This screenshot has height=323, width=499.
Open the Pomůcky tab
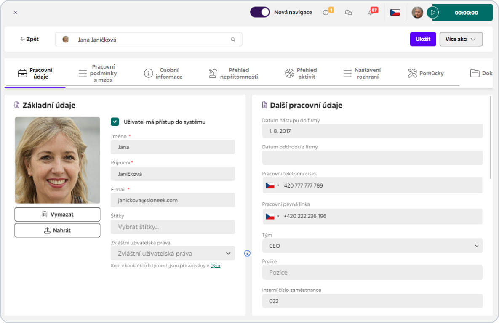tap(426, 73)
